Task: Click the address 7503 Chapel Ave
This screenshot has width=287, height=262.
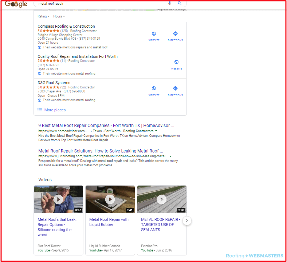Action: coord(50,91)
